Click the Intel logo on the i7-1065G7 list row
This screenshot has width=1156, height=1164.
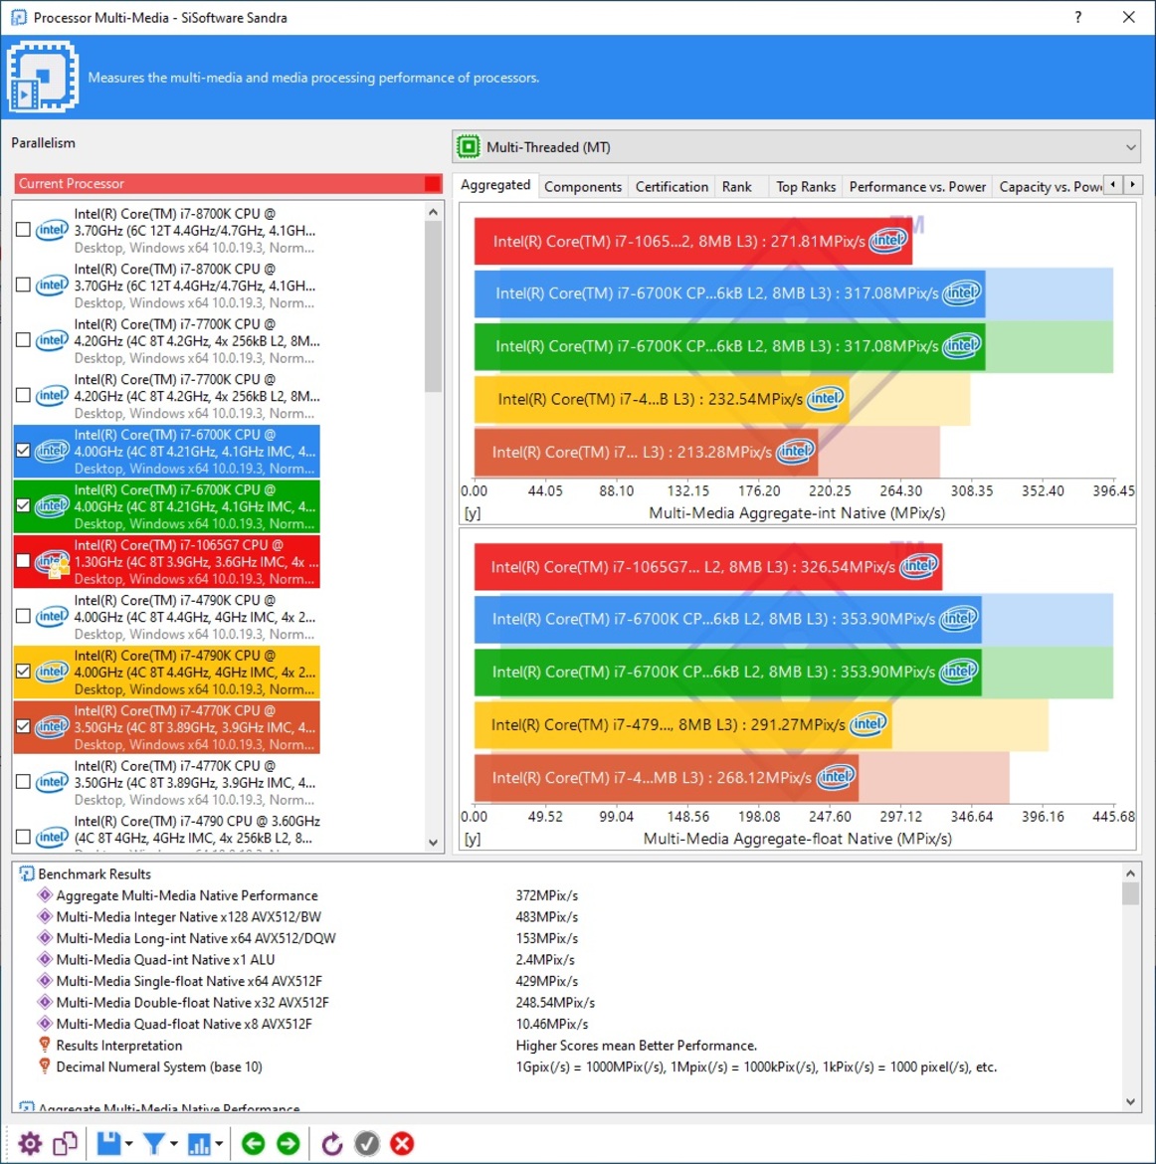click(x=53, y=562)
